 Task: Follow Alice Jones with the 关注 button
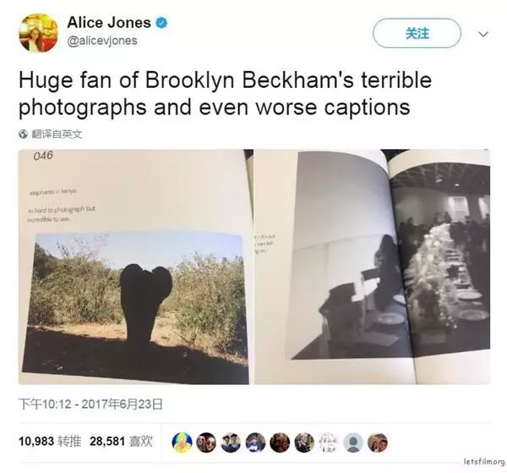417,33
